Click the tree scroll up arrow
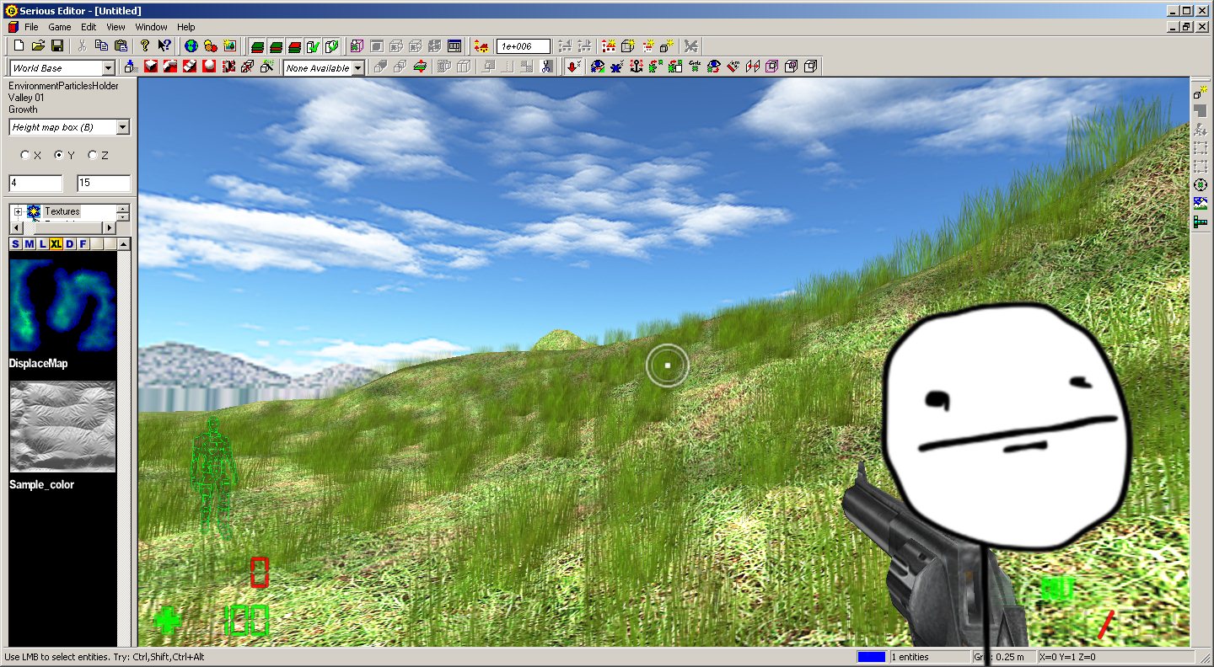 coord(123,209)
